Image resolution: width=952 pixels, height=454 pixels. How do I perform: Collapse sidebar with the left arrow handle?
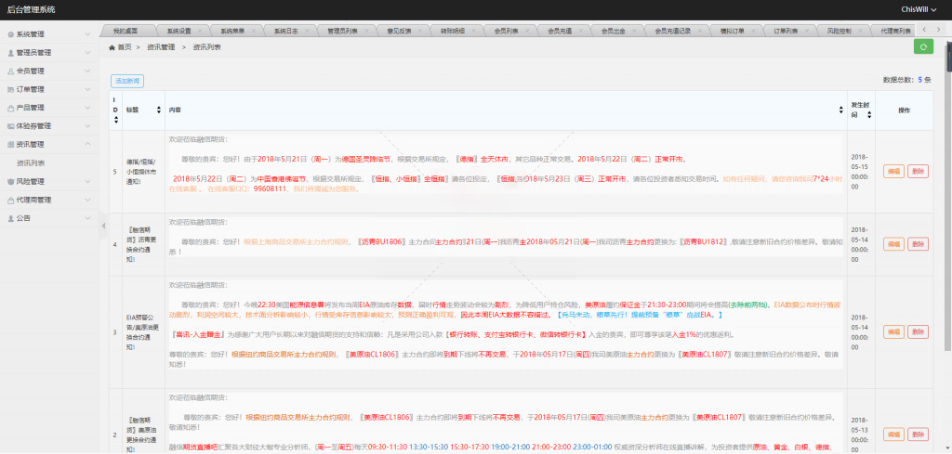tap(103, 225)
